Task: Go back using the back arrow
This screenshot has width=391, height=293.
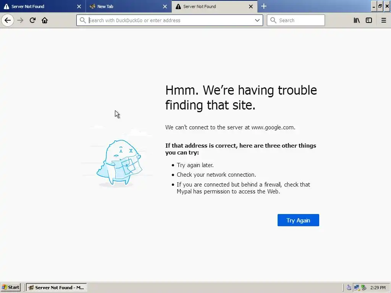Action: tap(8, 20)
